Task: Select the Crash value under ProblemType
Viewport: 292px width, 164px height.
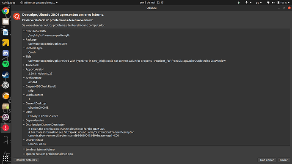Action: pos(32,52)
